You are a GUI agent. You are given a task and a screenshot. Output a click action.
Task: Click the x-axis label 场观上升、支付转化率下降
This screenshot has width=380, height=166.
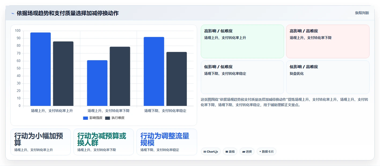(x=109, y=111)
